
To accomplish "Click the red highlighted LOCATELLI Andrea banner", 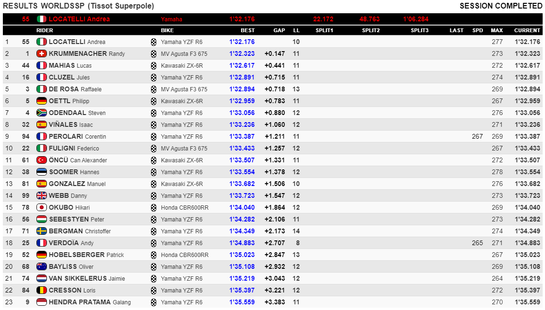I will (273, 19).
